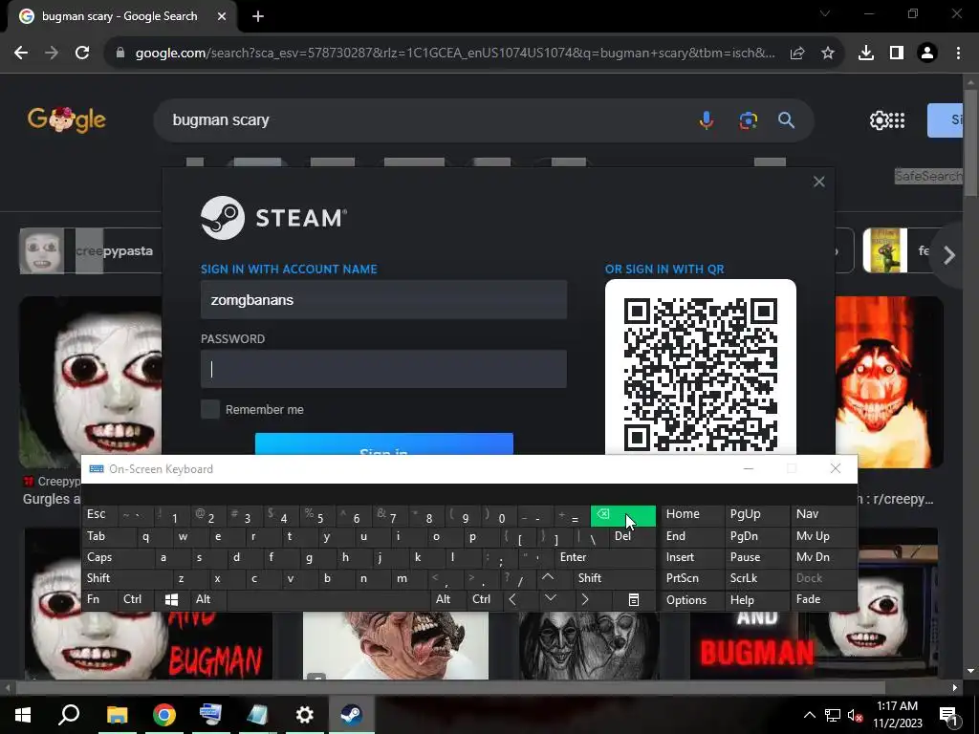Advance suggestion chips with right chevron
979x734 pixels.
click(949, 254)
